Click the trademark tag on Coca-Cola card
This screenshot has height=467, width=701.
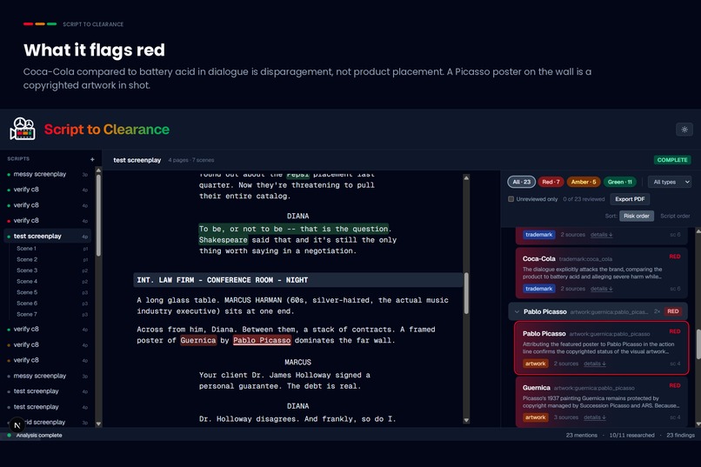point(538,289)
